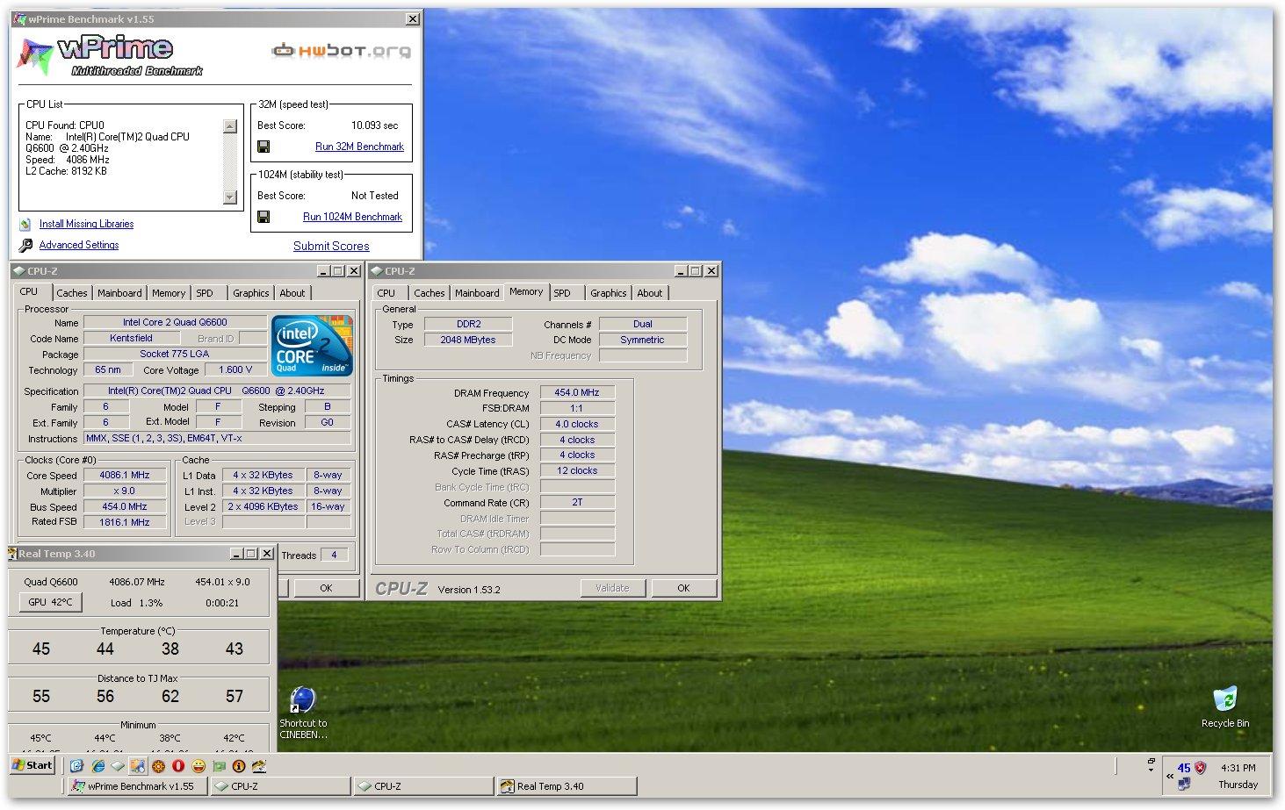Click the orange gear Quick Launch icon
This screenshot has width=1285, height=810.
[x=158, y=766]
